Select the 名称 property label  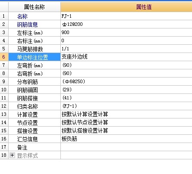point(22,16)
